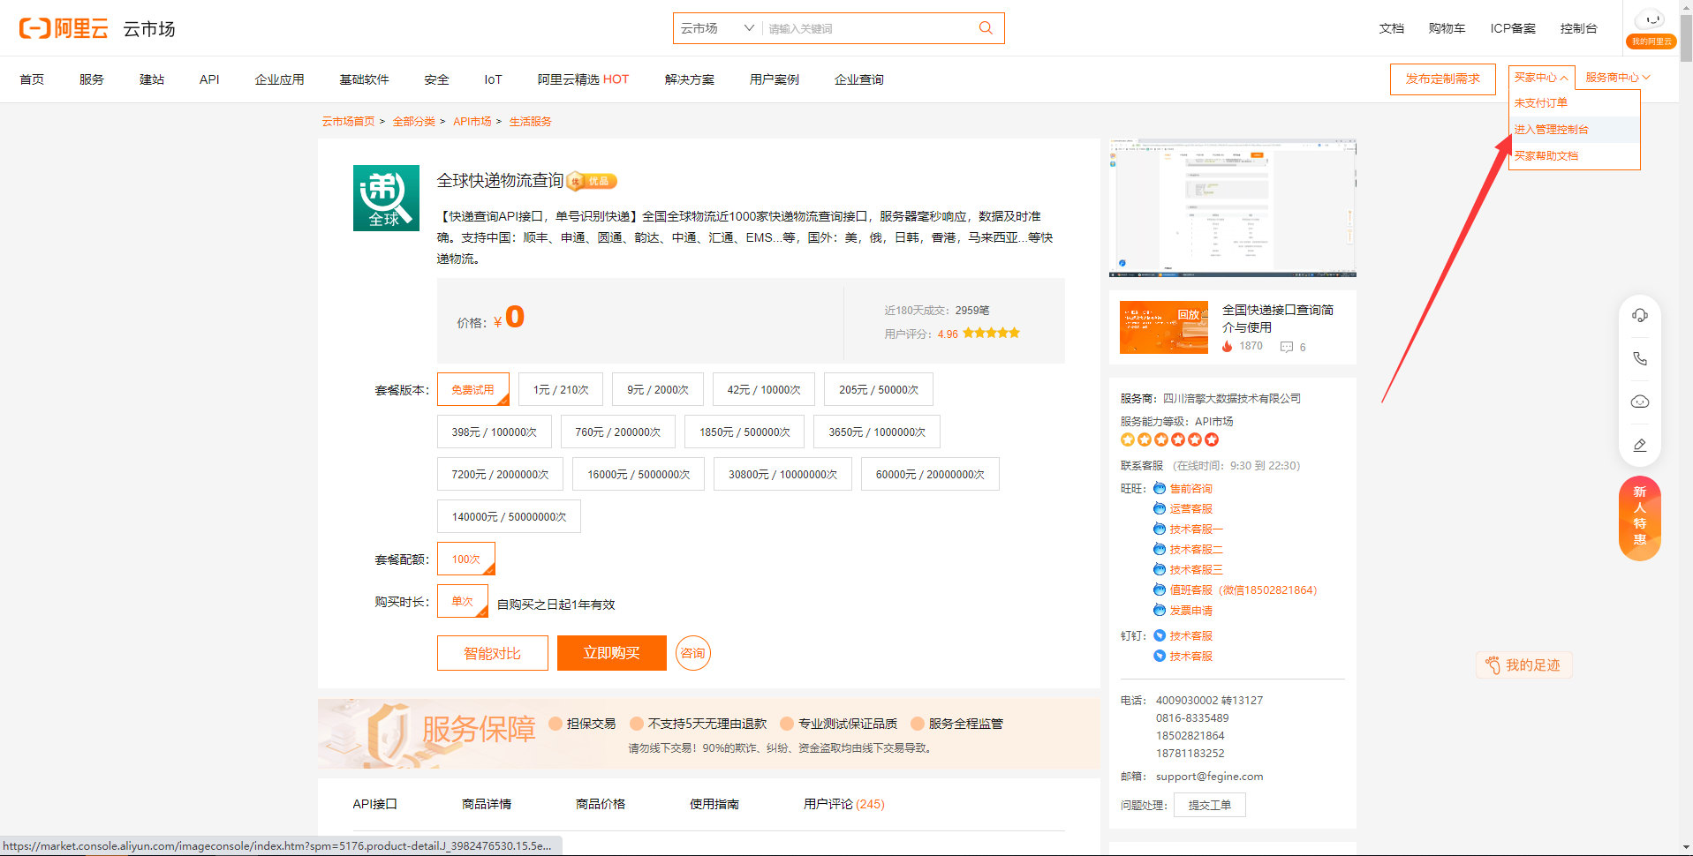This screenshot has width=1693, height=856.
Task: Select the 42元 / 10000次 package
Action: [x=764, y=389]
